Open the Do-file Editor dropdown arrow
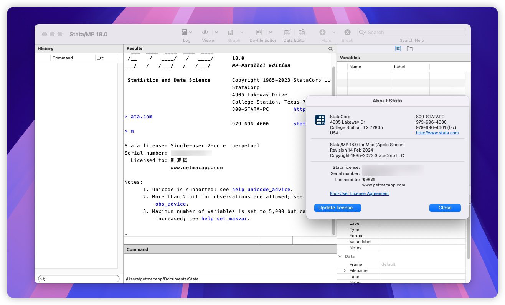The width and height of the screenshot is (505, 305). [x=271, y=33]
